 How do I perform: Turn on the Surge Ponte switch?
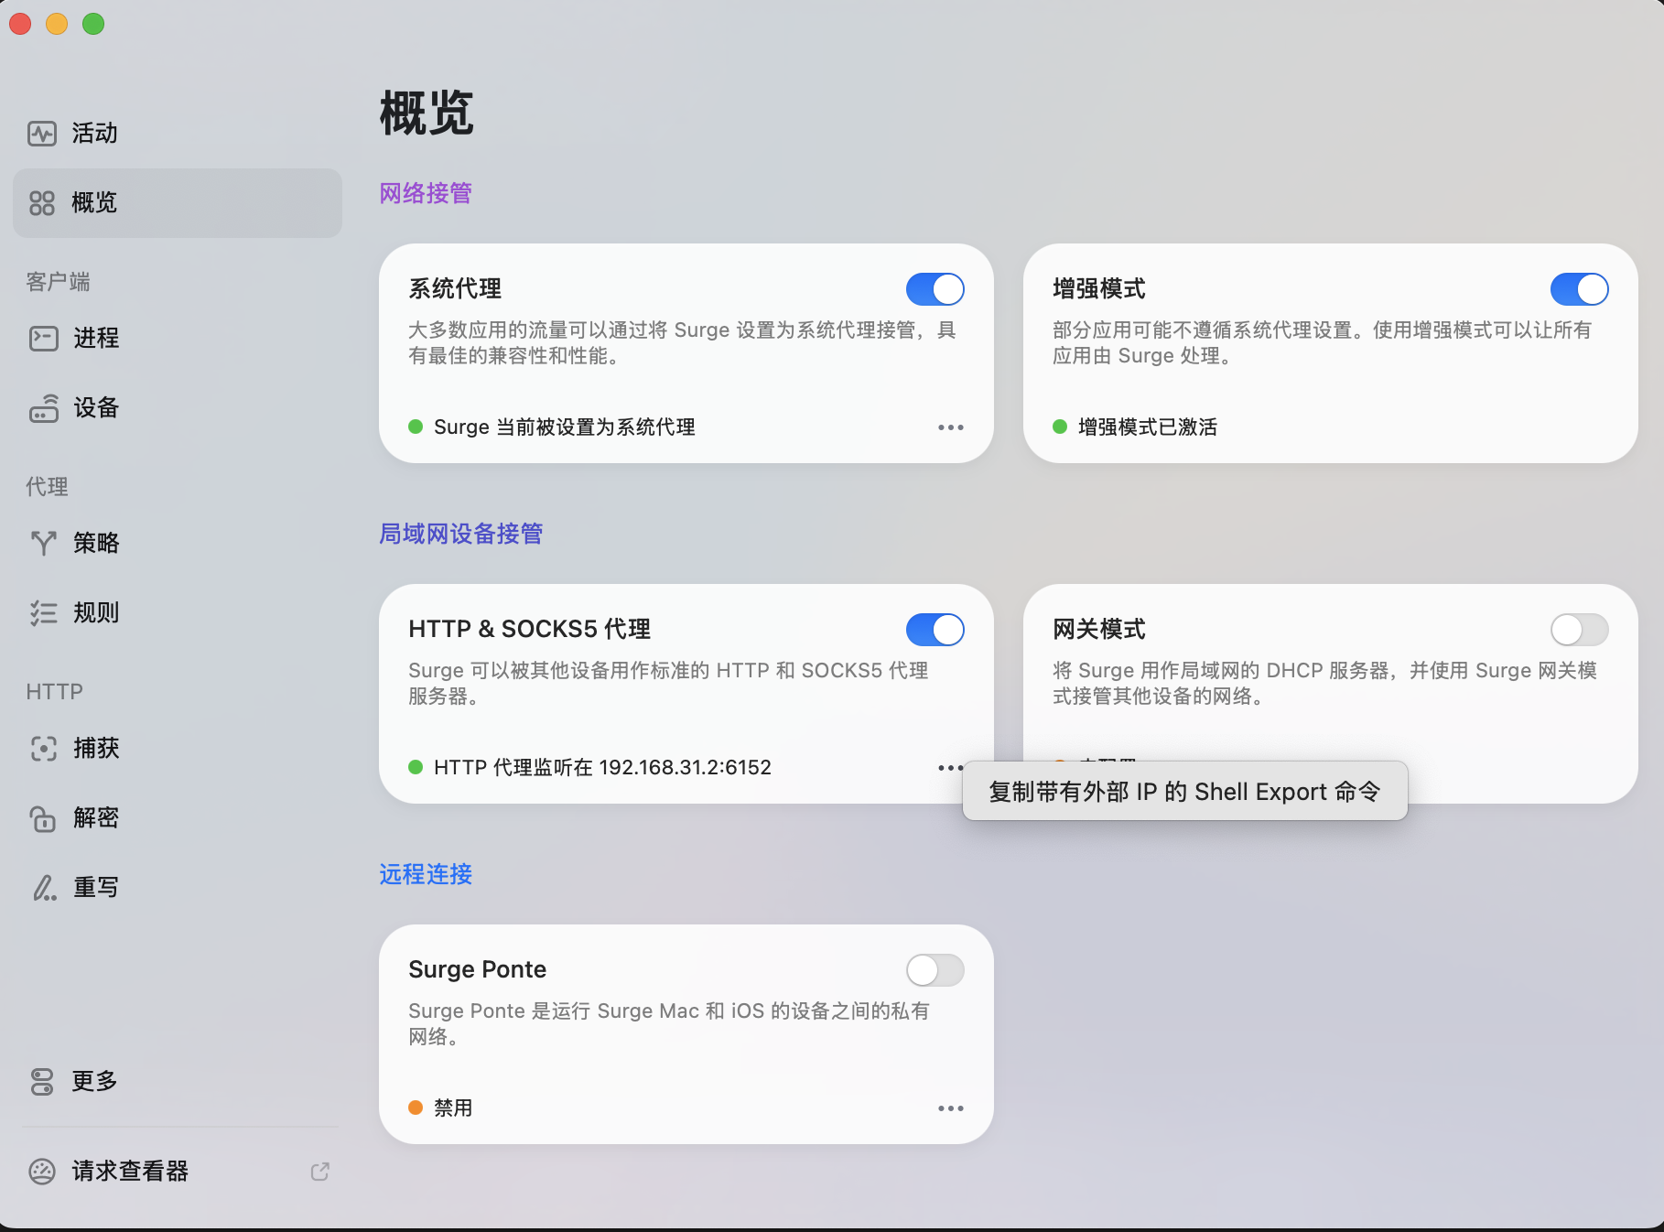click(934, 969)
